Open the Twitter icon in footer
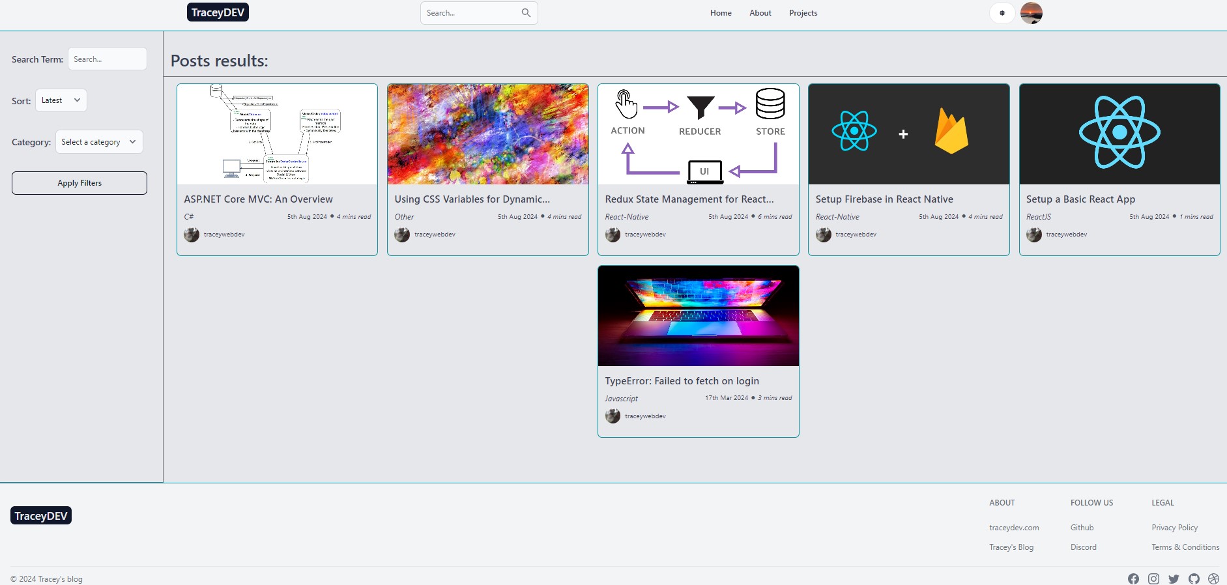1227x585 pixels. coord(1174,578)
